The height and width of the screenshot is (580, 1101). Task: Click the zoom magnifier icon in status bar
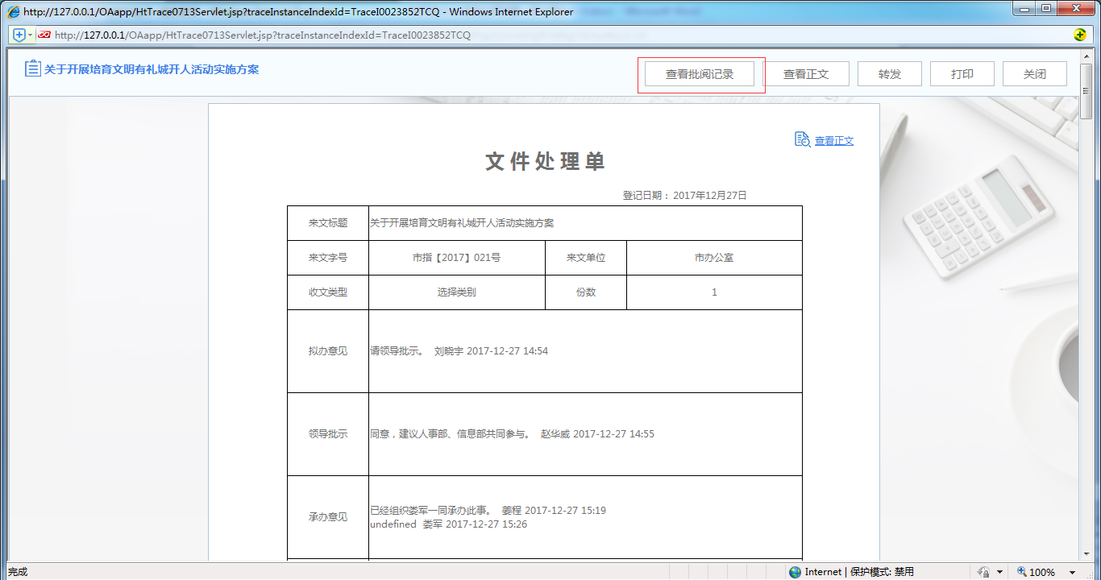coord(1021,571)
